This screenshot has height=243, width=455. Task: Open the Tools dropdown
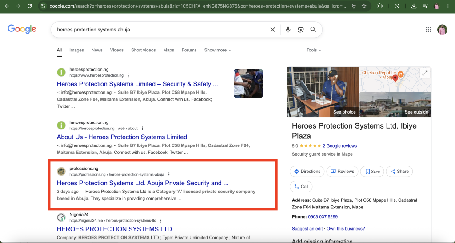[x=314, y=50]
